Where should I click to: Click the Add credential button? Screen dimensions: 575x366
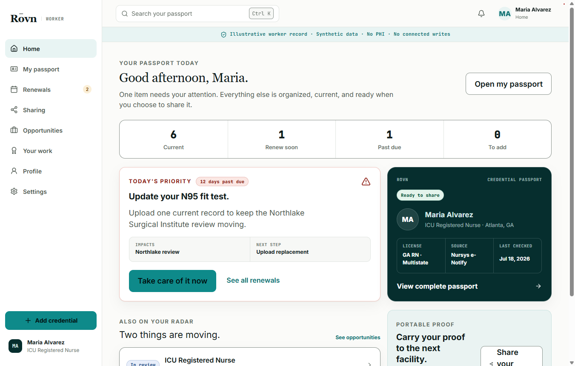(x=51, y=321)
